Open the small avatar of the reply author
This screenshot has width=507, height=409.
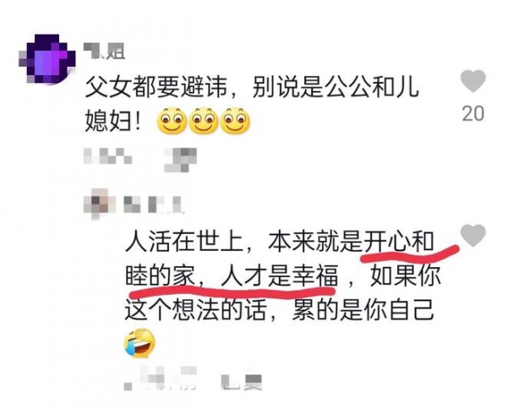(100, 204)
